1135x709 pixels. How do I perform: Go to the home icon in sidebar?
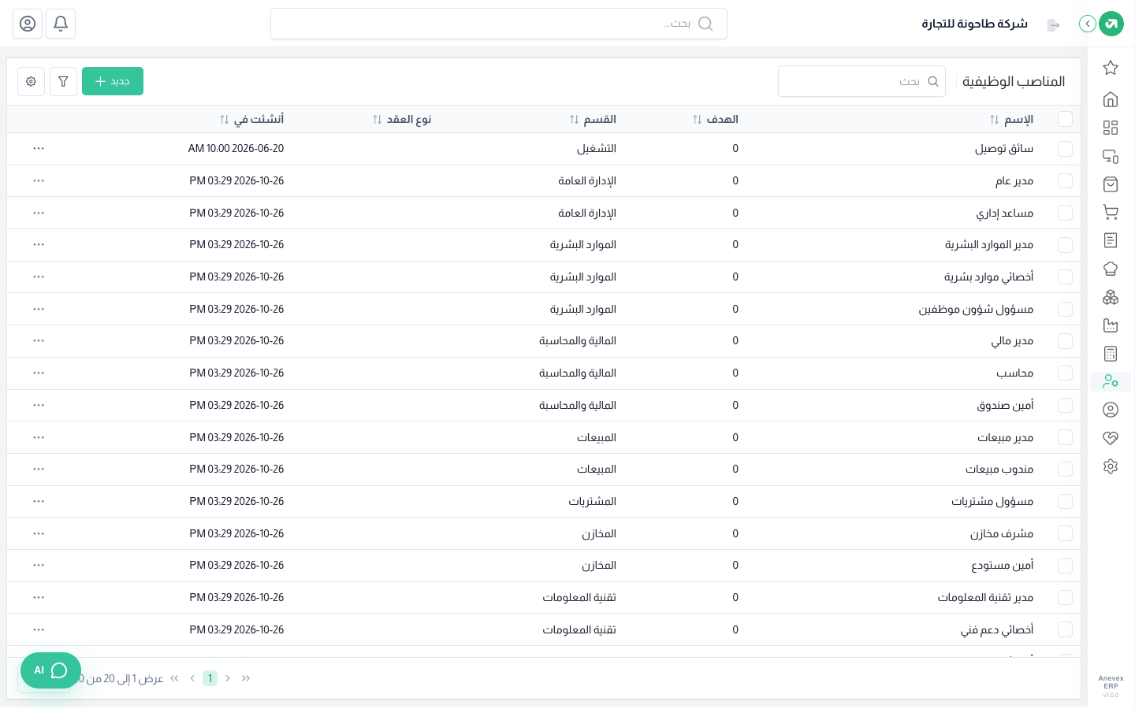click(1111, 99)
